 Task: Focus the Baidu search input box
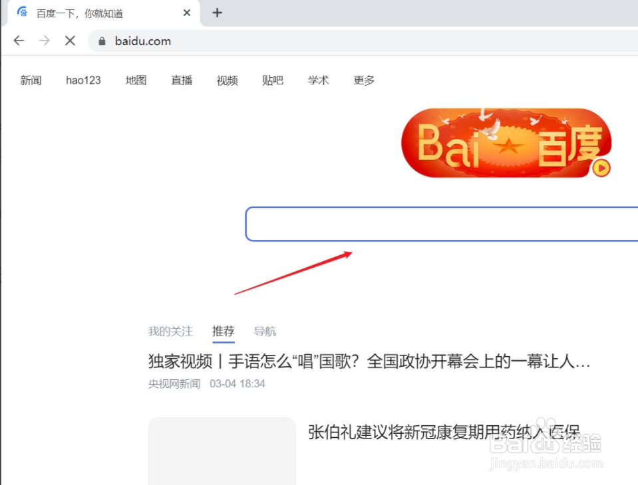pos(442,224)
